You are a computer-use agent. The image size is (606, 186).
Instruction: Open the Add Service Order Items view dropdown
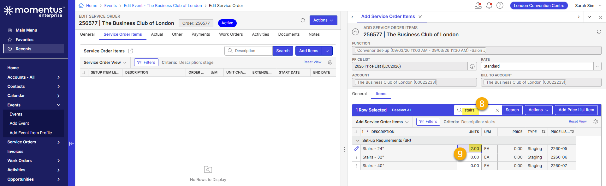coord(382,122)
